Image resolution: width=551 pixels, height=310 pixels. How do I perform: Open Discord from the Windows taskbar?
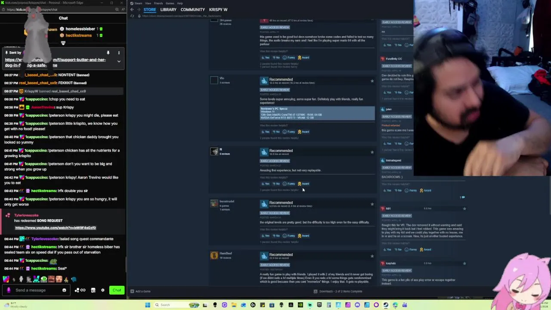pyautogui.click(x=357, y=305)
